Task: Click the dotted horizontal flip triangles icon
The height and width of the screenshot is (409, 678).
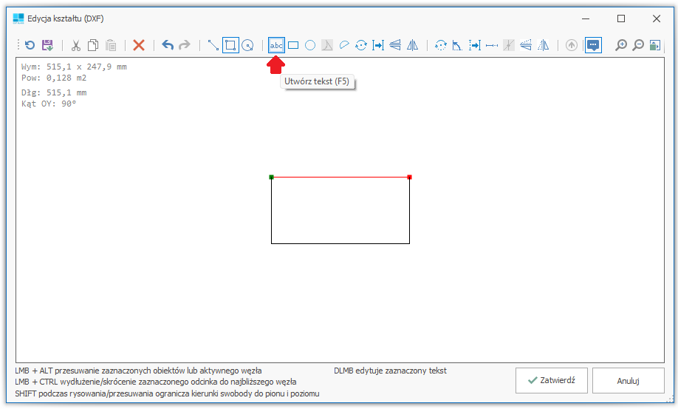Action: pos(526,45)
